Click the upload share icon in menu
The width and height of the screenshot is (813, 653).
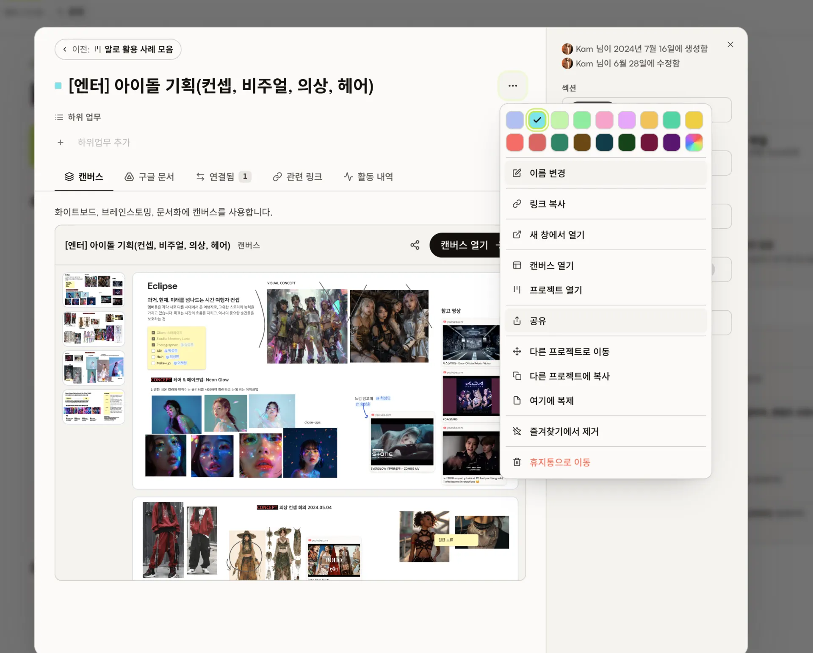517,321
